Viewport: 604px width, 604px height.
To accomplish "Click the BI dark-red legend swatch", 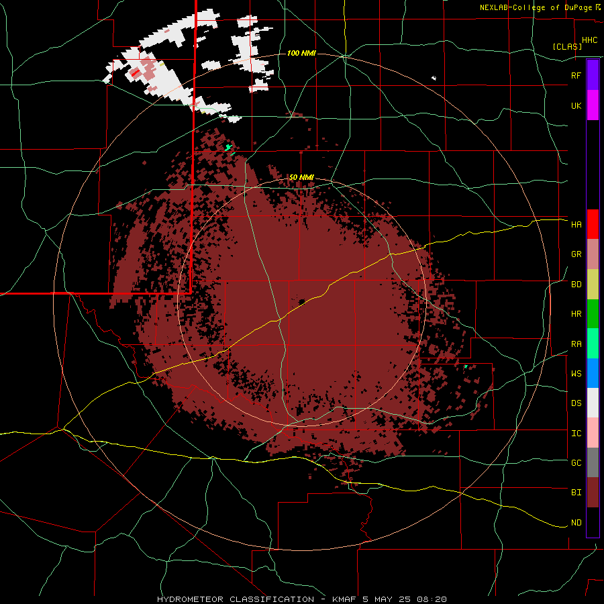I will click(x=593, y=493).
